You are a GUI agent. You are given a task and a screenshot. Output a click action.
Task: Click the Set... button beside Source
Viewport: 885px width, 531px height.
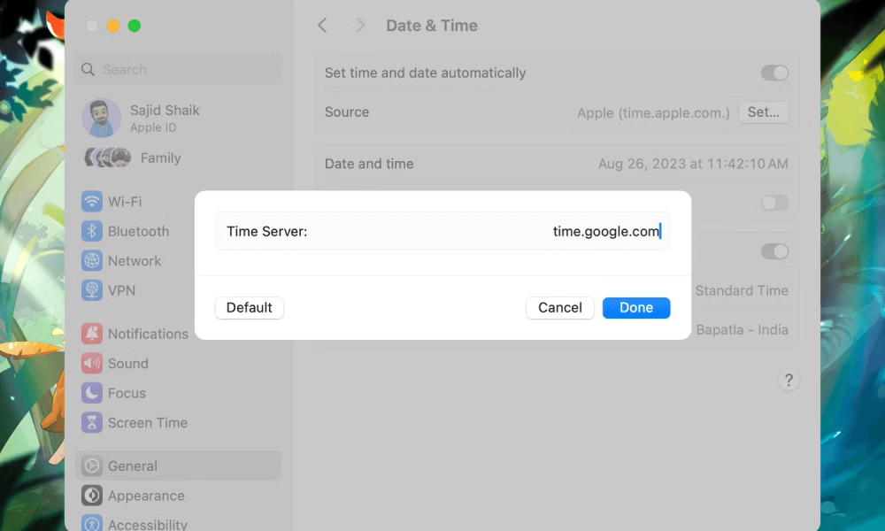click(x=763, y=112)
